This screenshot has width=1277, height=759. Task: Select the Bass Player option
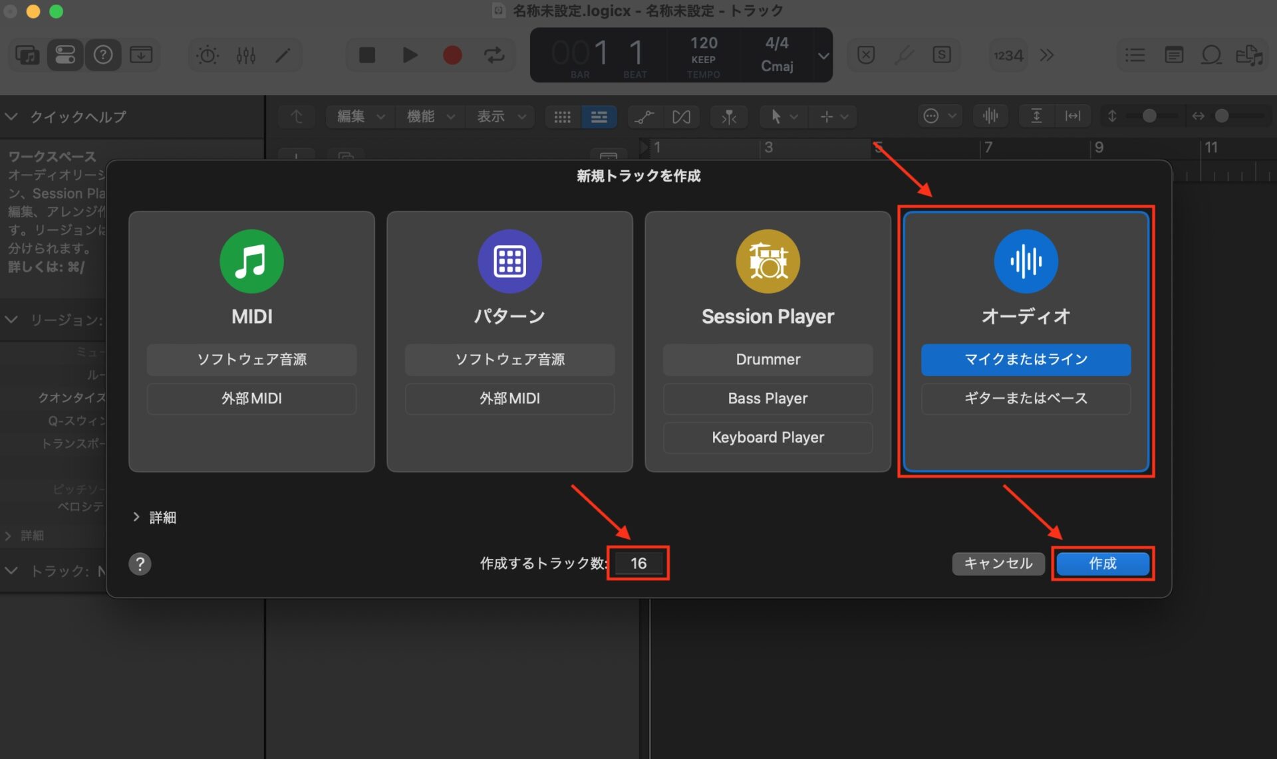[768, 399]
